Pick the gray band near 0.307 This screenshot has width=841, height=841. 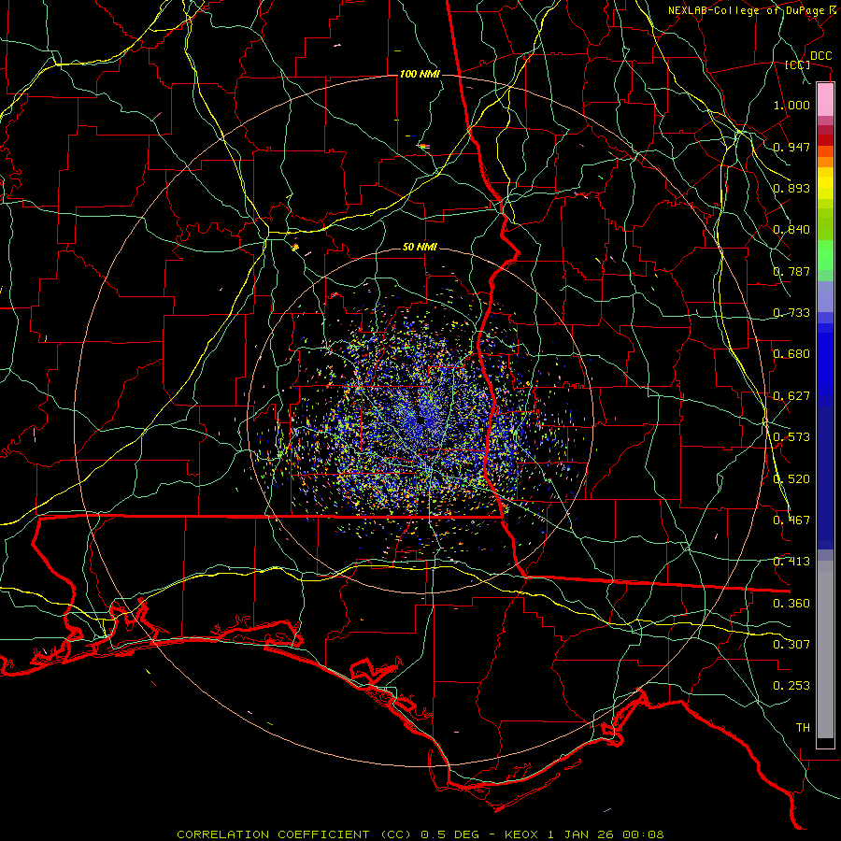tap(825, 649)
